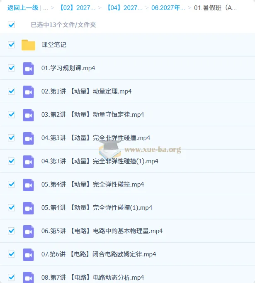This screenshot has width=255, height=283.
Task: Open file 04.第3讲【动量】完全非弹性碰撞.mp4
Action: (96, 138)
